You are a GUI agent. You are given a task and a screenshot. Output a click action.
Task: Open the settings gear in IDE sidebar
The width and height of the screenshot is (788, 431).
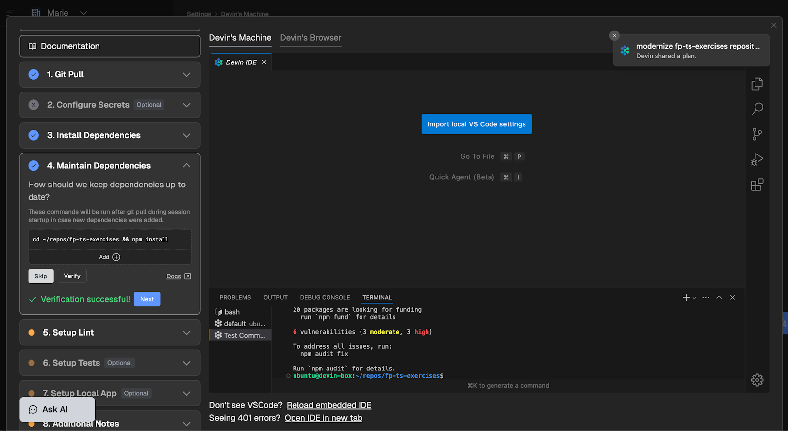point(757,380)
